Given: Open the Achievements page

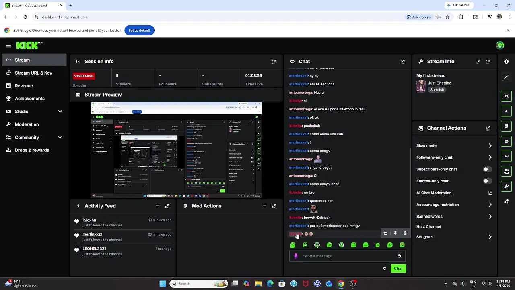Looking at the screenshot, I should pyautogui.click(x=34, y=99).
